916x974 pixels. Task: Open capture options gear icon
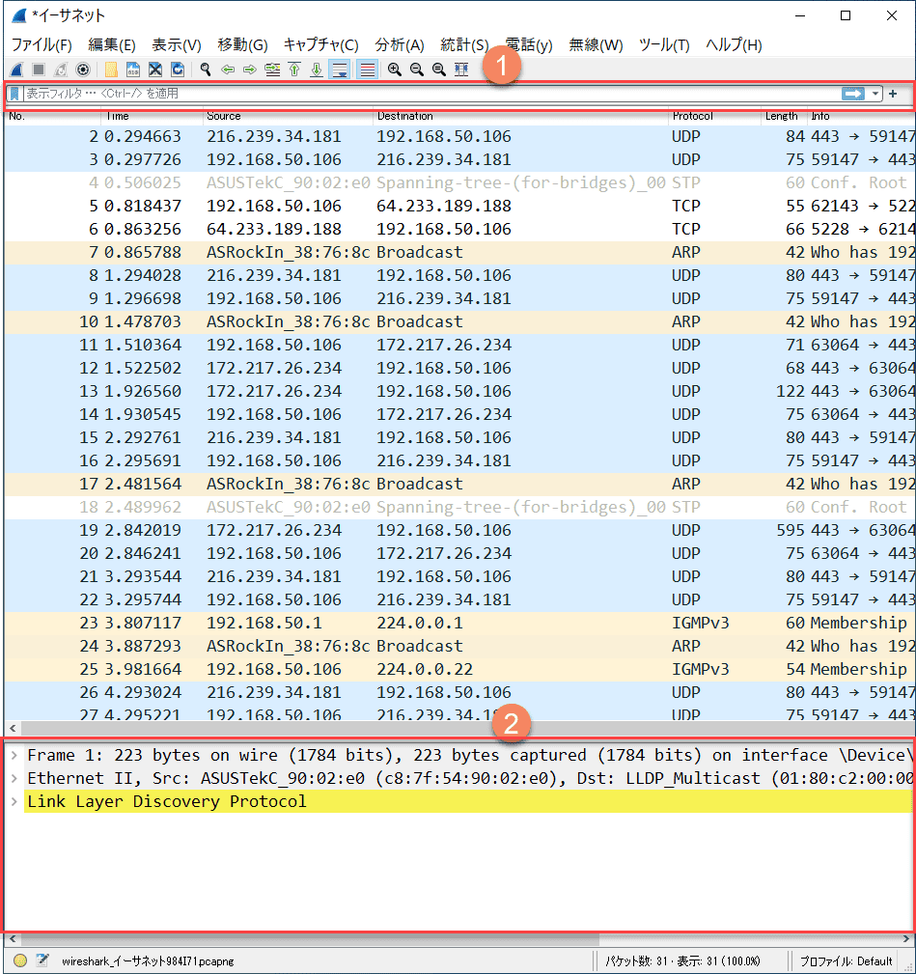click(x=83, y=70)
